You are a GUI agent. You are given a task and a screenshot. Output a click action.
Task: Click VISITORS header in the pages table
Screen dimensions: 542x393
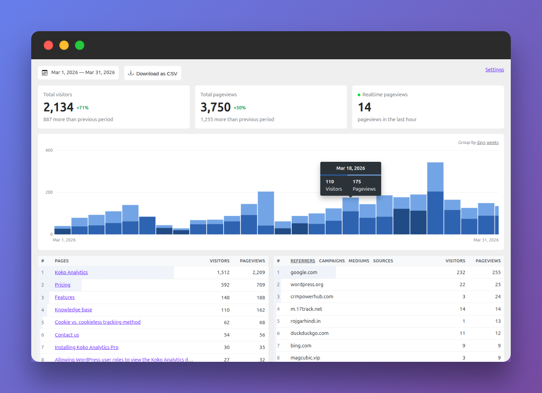pyautogui.click(x=219, y=261)
